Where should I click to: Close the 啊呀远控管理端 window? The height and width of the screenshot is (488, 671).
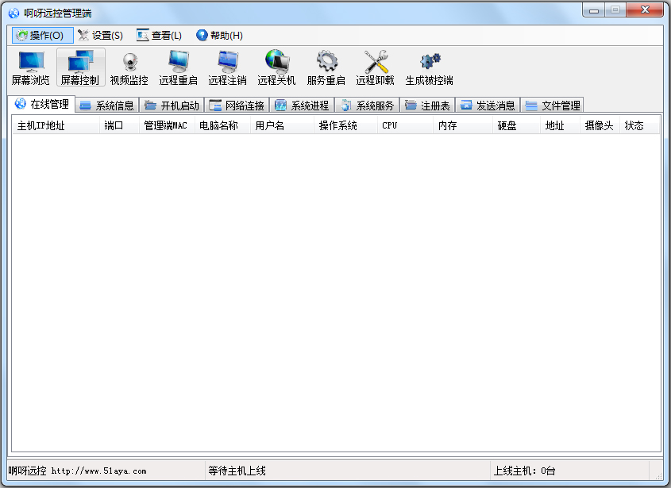tap(645, 10)
